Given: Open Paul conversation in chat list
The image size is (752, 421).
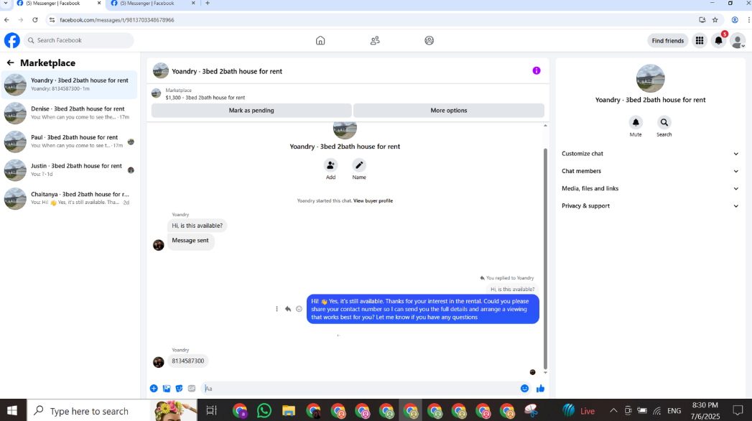Looking at the screenshot, I should click(x=70, y=142).
